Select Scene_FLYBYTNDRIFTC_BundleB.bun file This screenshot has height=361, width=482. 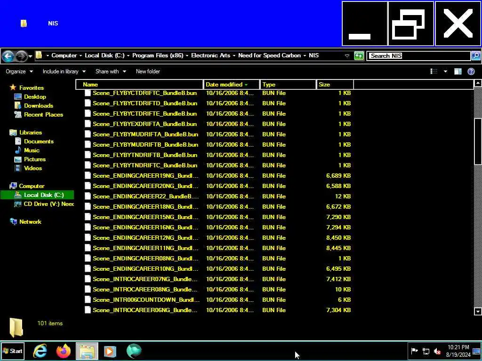tap(145, 165)
